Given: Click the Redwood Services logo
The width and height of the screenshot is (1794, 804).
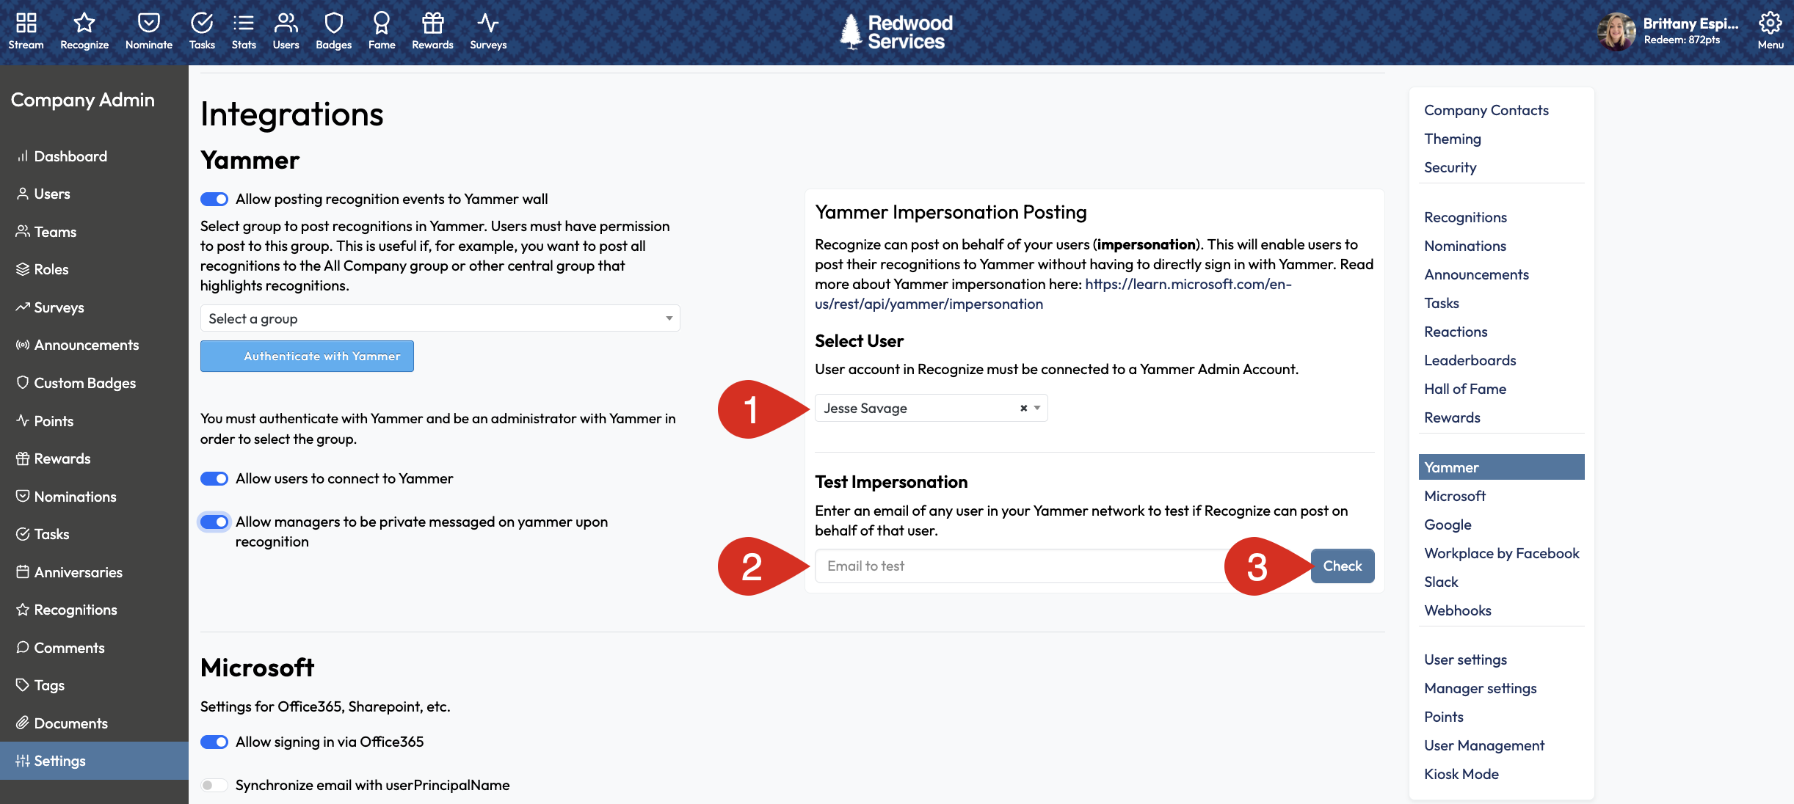Looking at the screenshot, I should point(896,32).
